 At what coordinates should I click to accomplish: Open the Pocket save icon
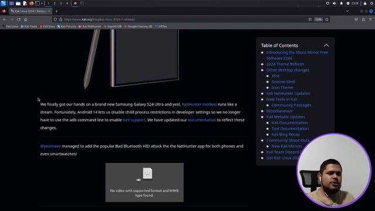(356, 19)
